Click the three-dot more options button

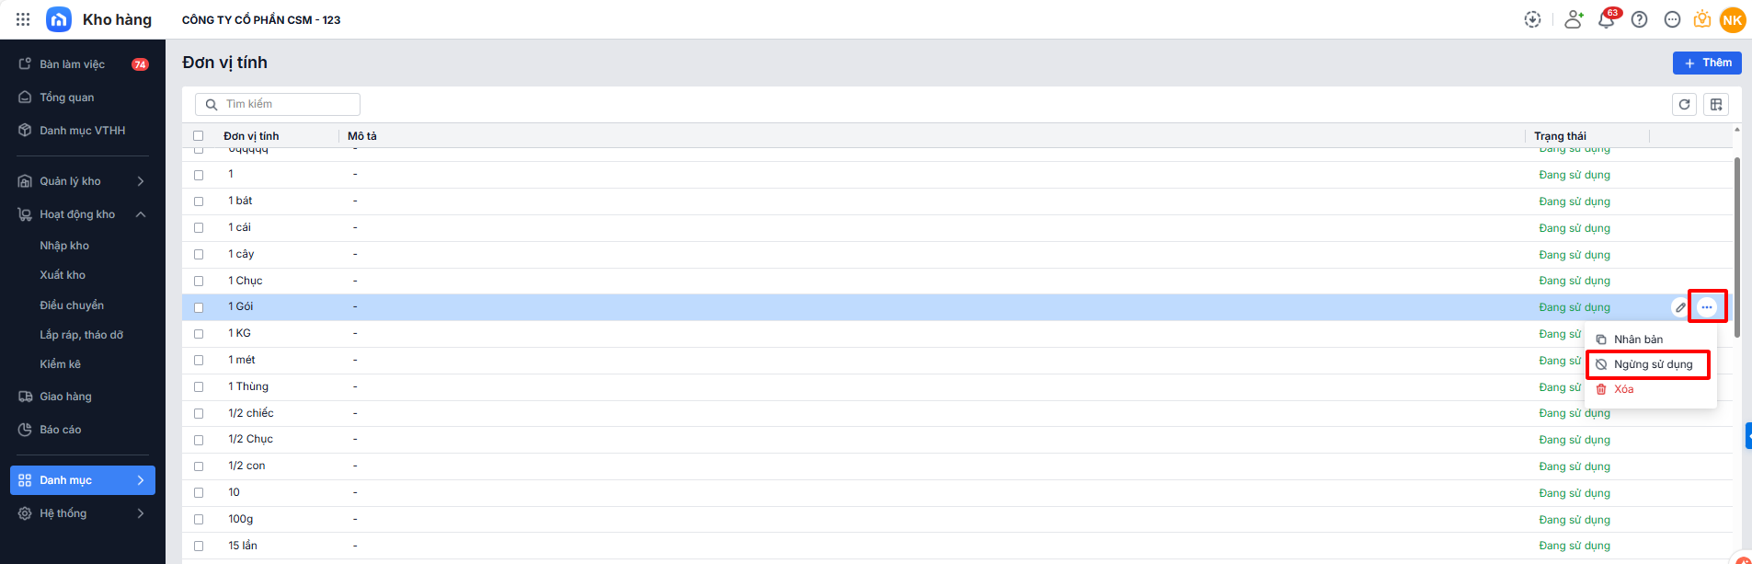point(1707,307)
